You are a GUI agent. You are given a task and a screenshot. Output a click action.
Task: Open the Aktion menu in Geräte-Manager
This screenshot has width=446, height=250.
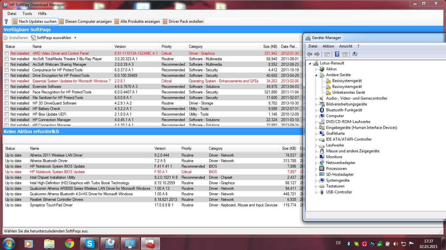[328, 46]
